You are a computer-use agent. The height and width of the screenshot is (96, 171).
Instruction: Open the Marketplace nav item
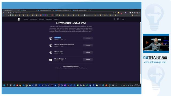pos(49,19)
